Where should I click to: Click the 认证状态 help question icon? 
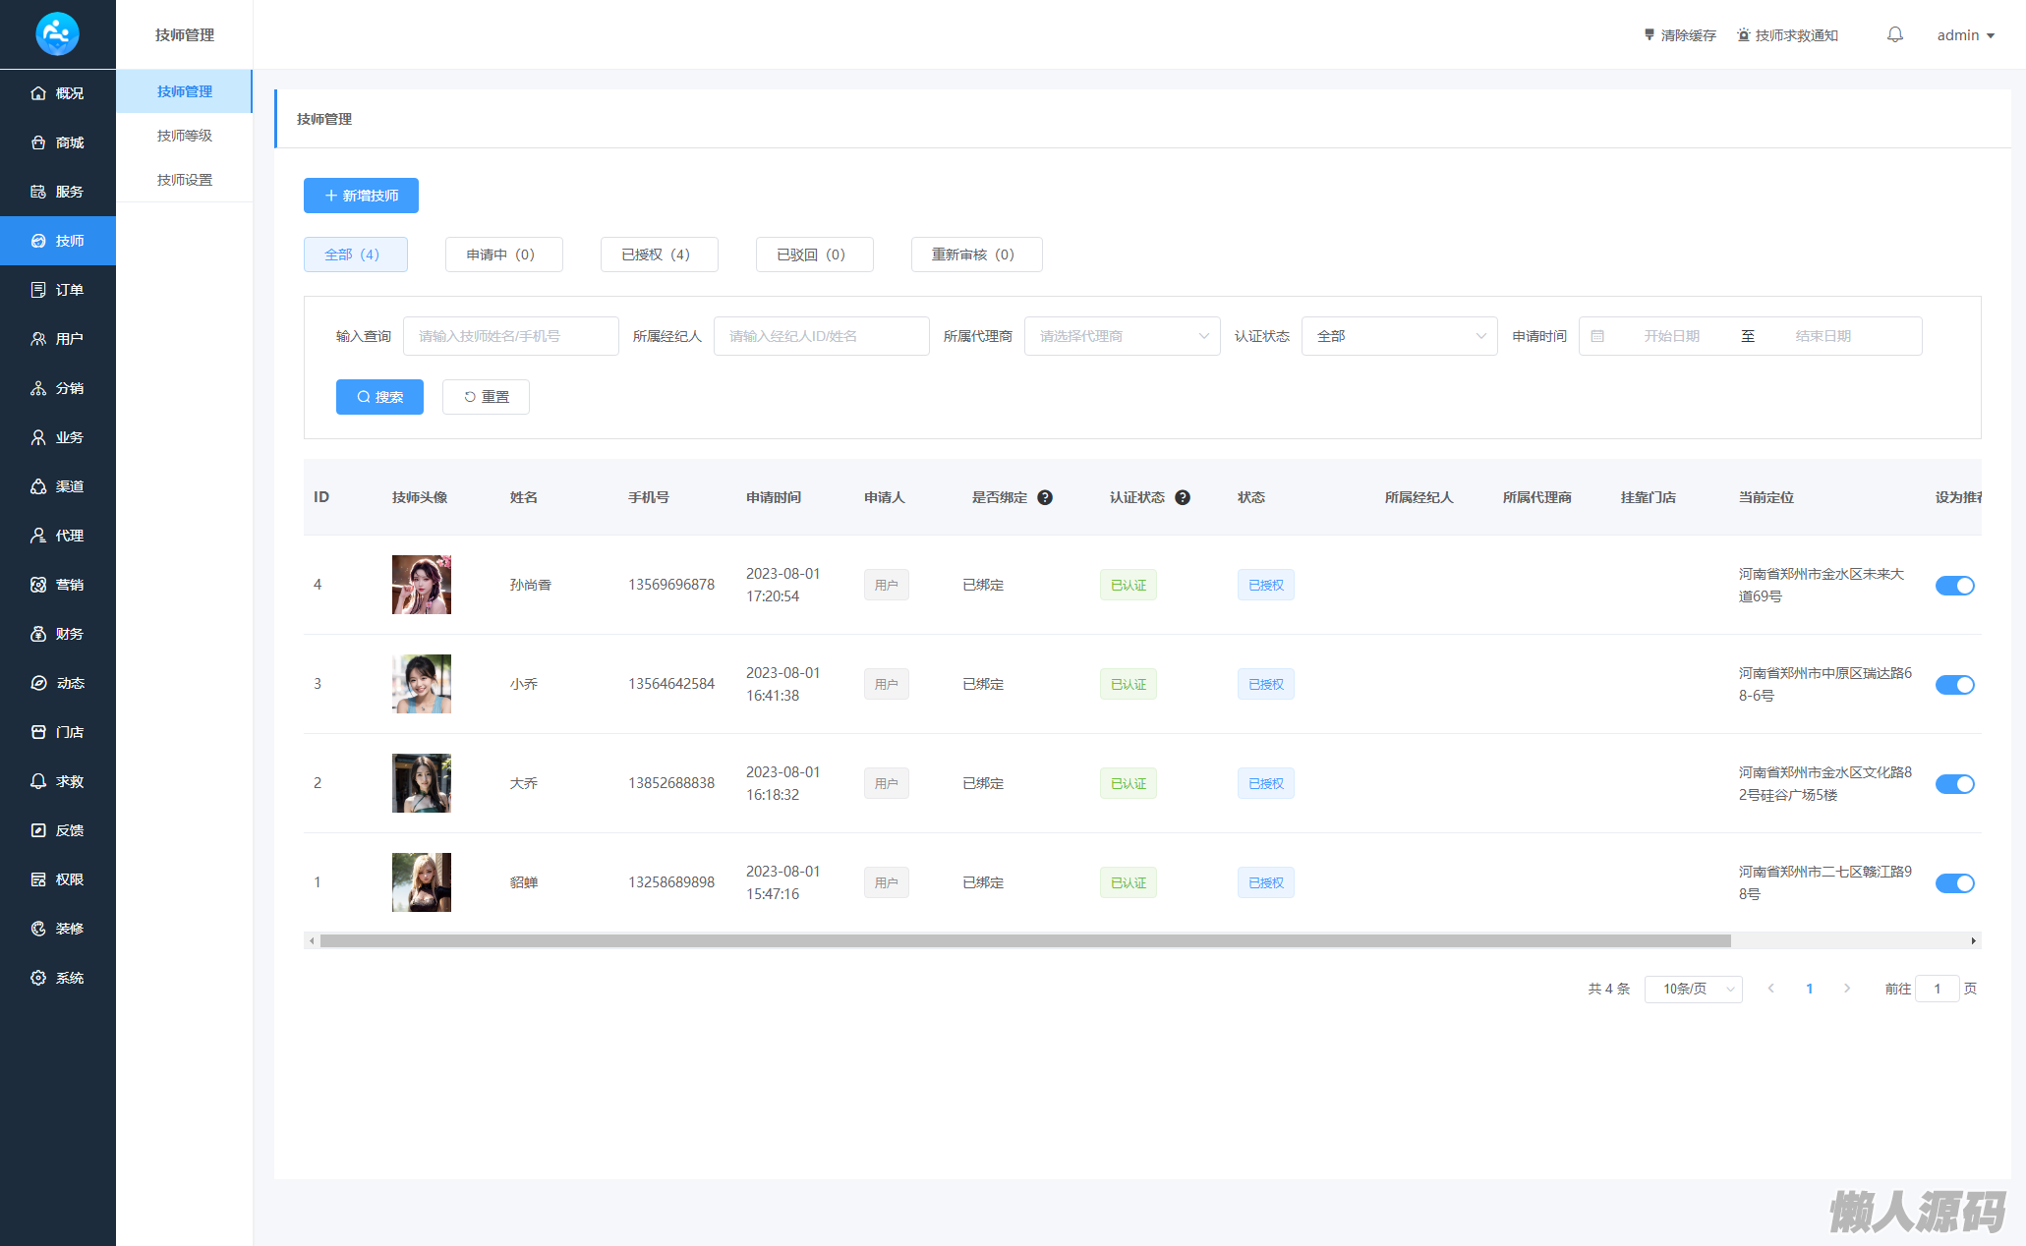1183,497
